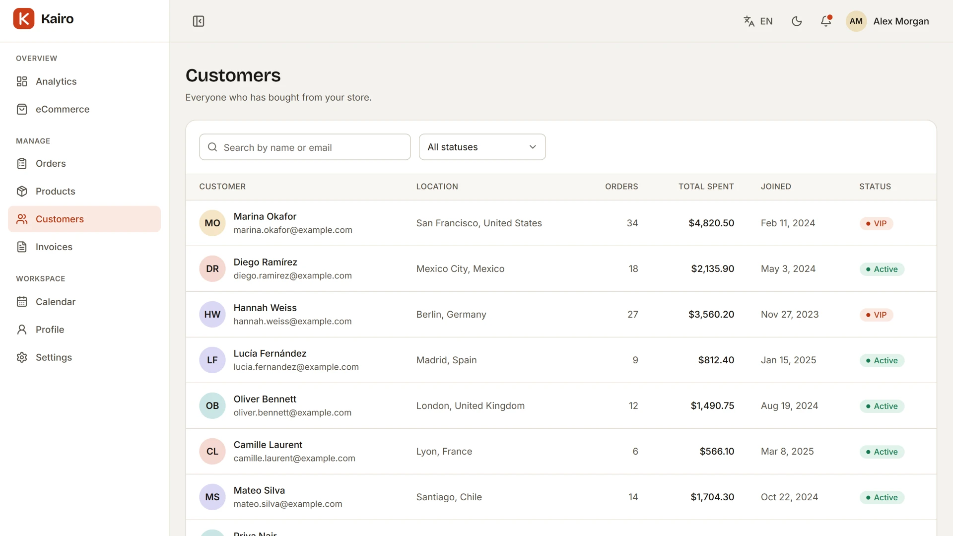Click the Customers people icon

tap(22, 219)
